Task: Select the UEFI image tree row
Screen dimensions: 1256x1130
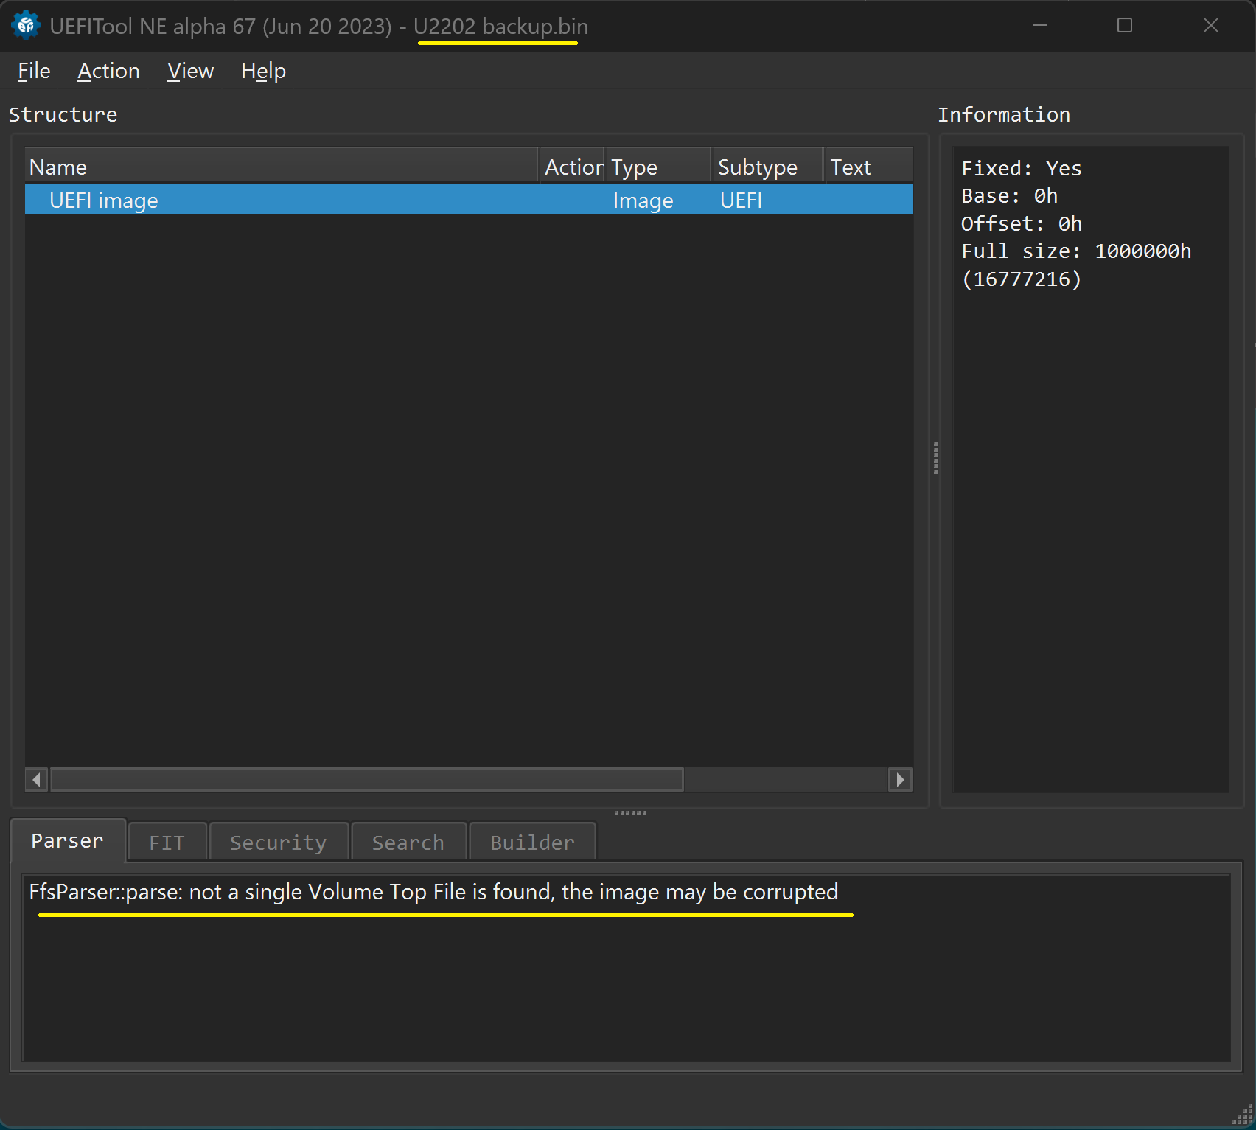Action: coord(103,200)
